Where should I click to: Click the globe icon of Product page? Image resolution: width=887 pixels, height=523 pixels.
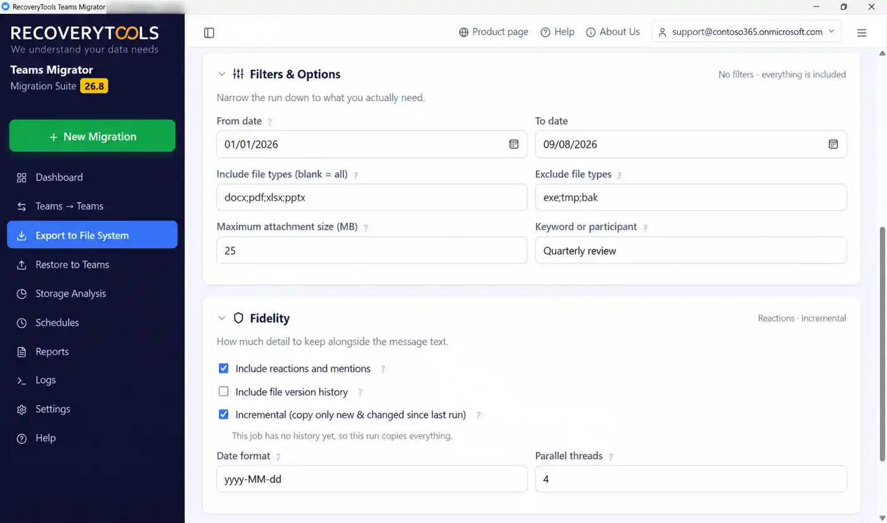[x=464, y=32]
